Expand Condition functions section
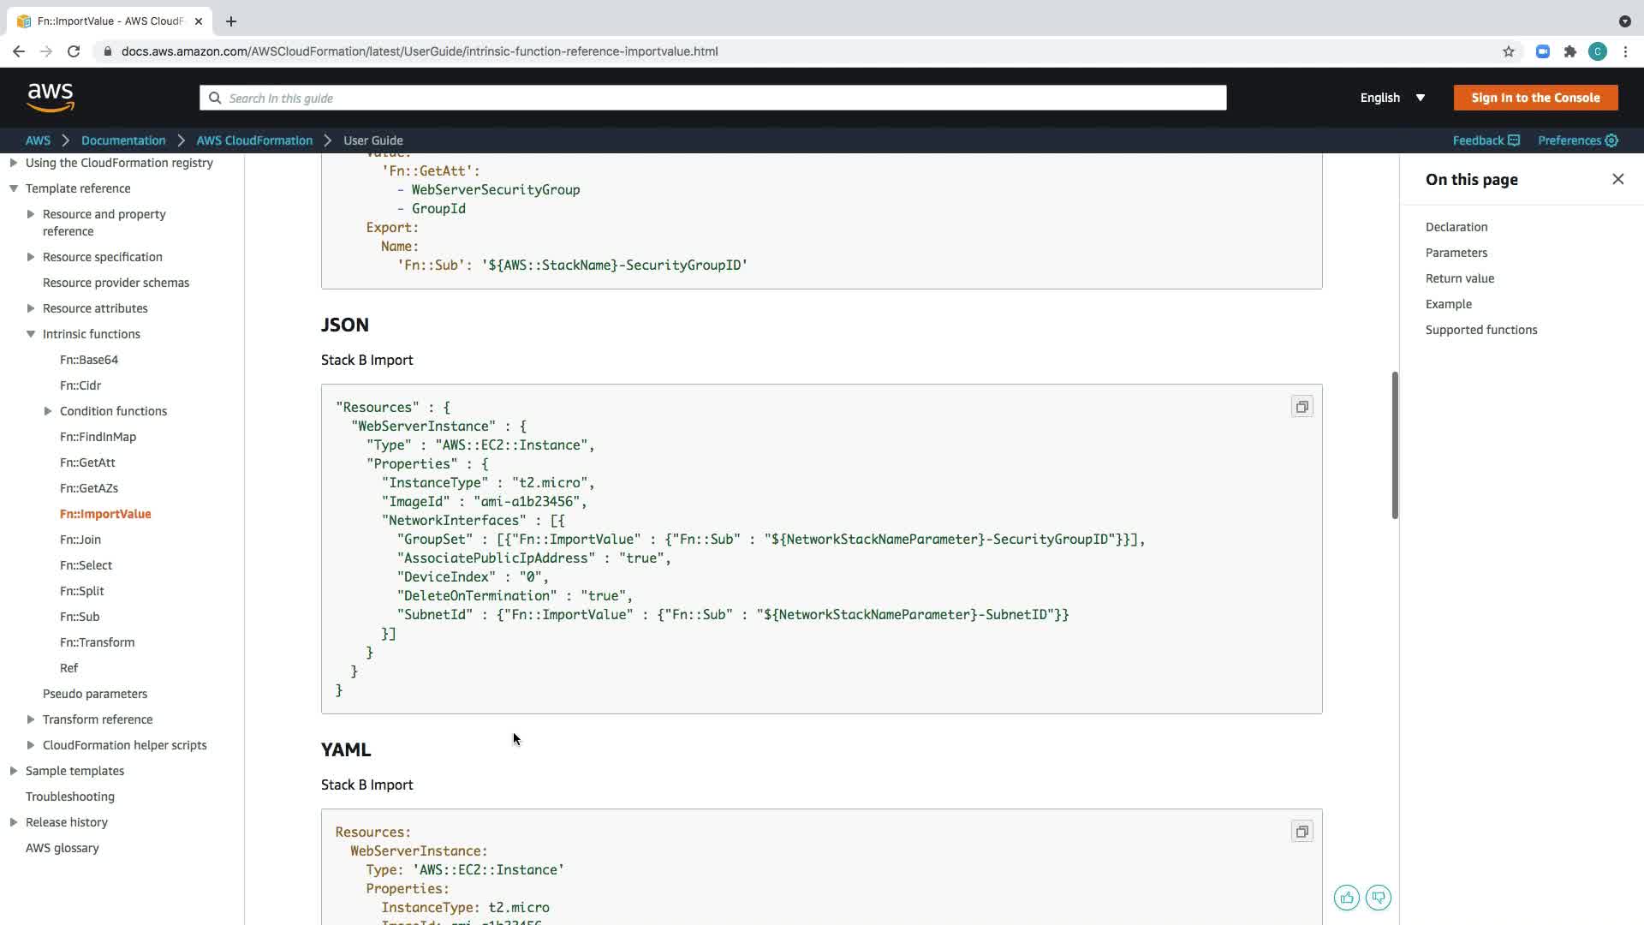This screenshot has height=925, width=1644. click(x=48, y=411)
